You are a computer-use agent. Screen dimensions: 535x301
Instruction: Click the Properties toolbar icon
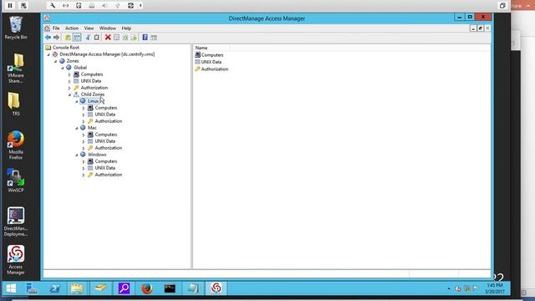pos(117,38)
